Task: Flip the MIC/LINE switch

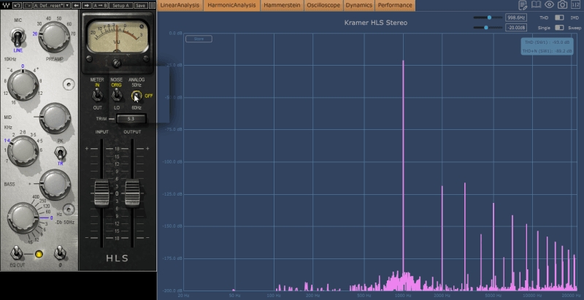Action: [x=17, y=38]
